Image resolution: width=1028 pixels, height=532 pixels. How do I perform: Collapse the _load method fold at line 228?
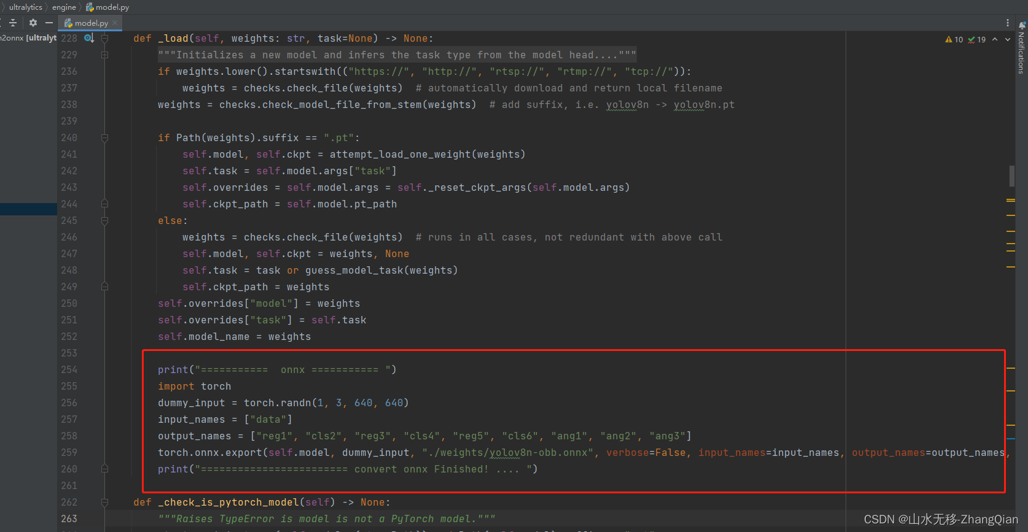[104, 39]
